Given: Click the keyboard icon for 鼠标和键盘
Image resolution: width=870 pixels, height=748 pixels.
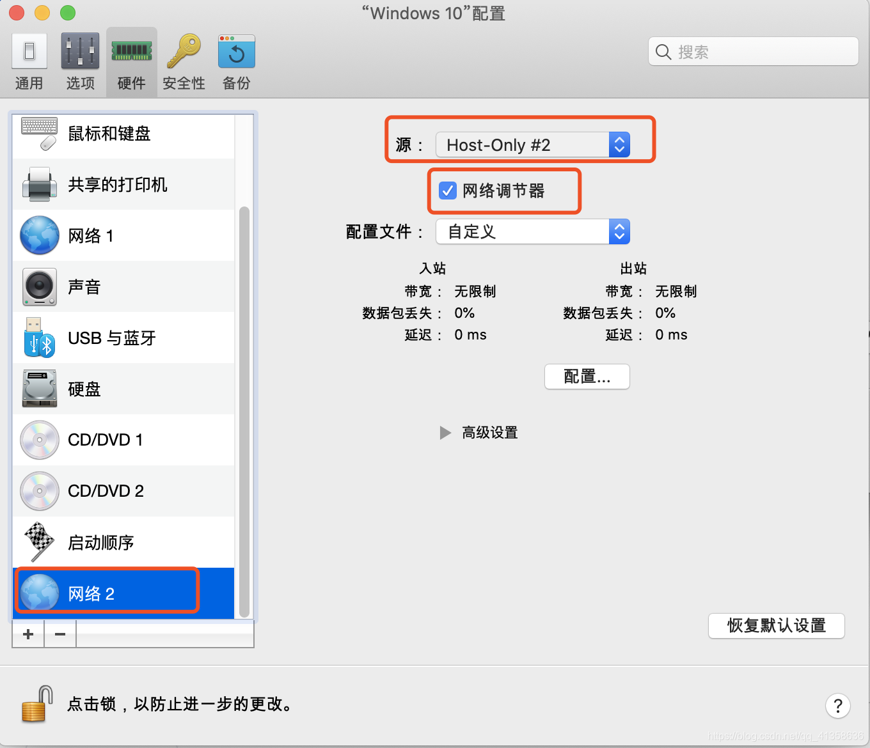Looking at the screenshot, I should 40,133.
